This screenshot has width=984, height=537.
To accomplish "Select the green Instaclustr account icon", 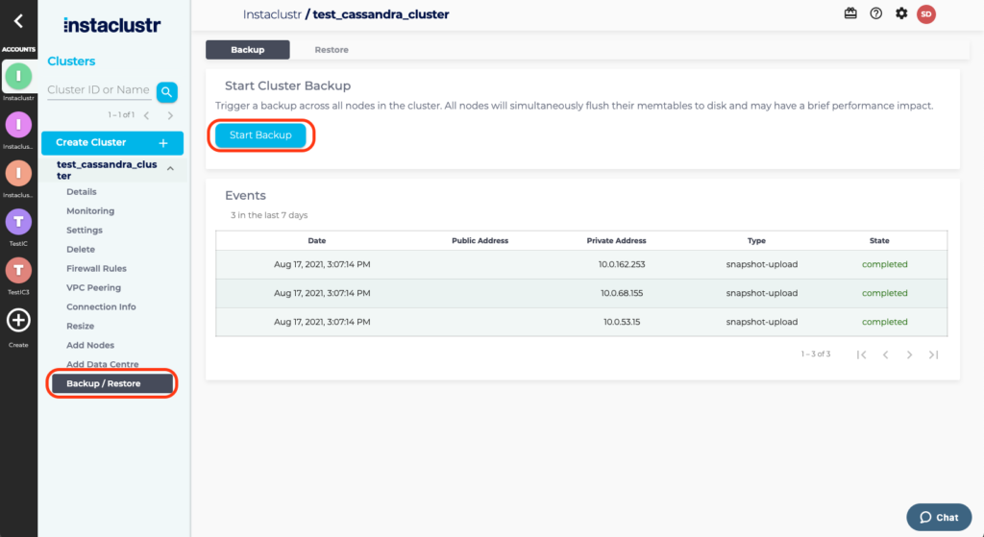I will [18, 76].
